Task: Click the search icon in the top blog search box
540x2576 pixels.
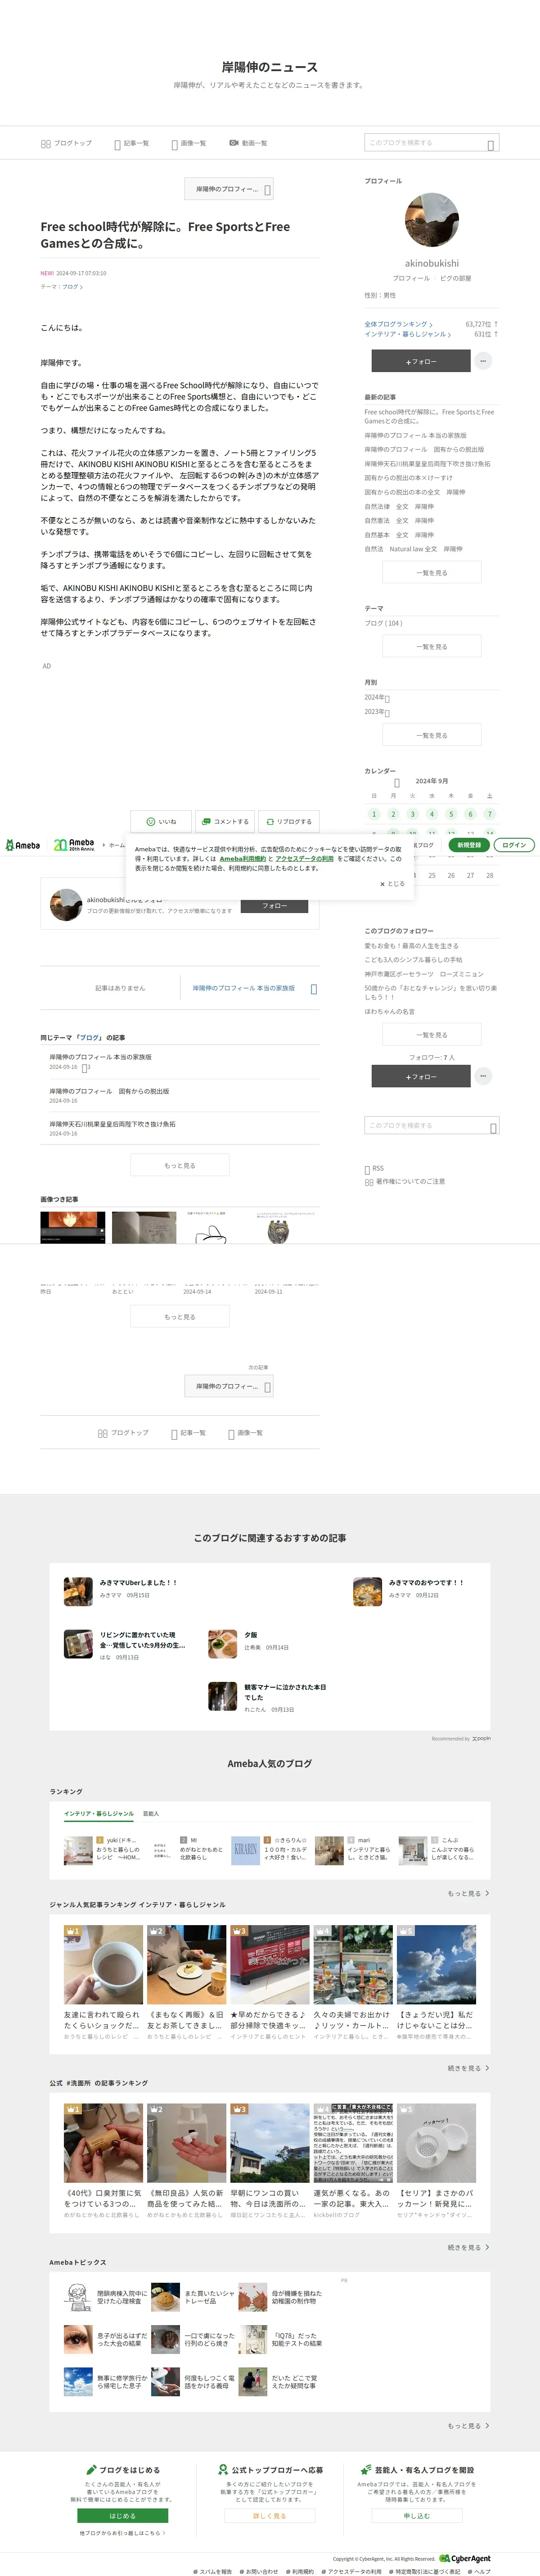Action: [490, 145]
